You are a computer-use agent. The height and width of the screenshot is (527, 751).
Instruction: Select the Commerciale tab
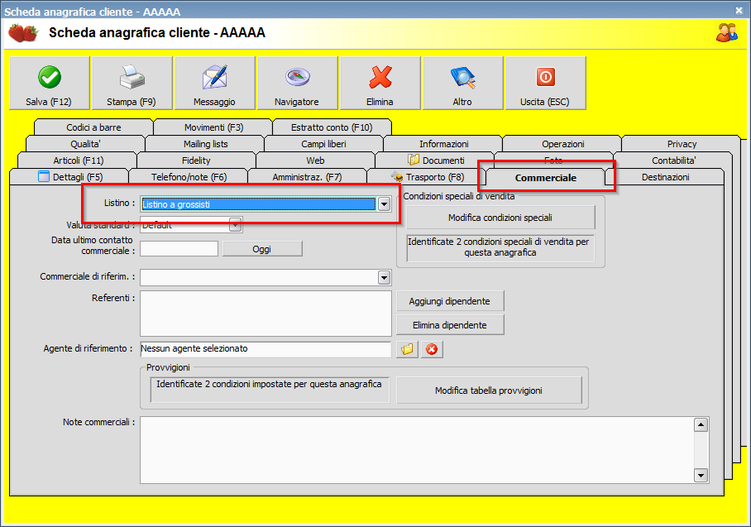click(x=546, y=178)
